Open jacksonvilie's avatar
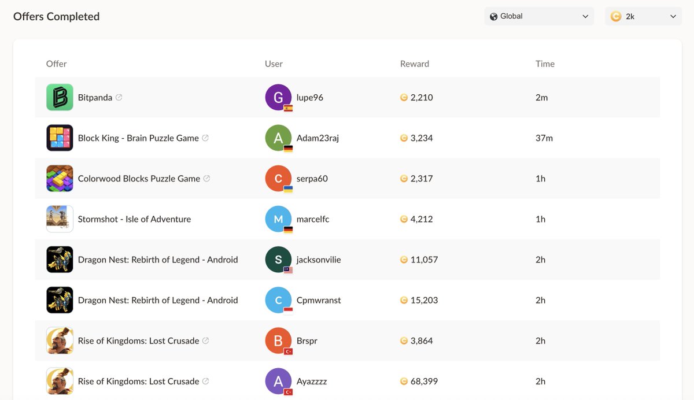694x400 pixels. point(279,259)
